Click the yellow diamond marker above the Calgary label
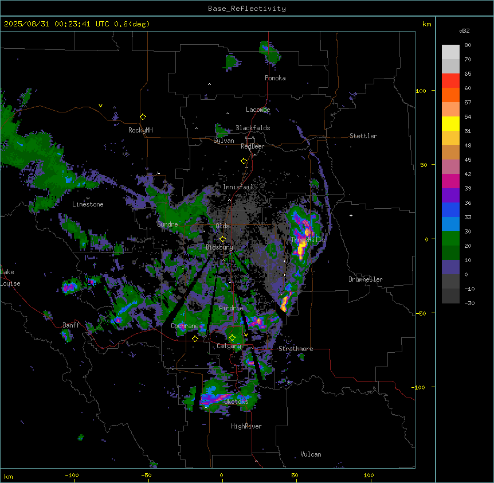The image size is (494, 483). click(232, 338)
